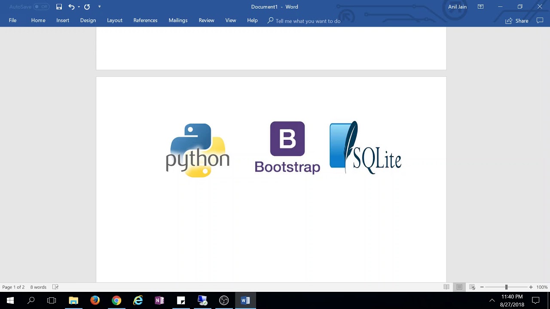Click the Repeat/Redo circular arrow icon
Image resolution: width=550 pixels, height=309 pixels.
87,7
